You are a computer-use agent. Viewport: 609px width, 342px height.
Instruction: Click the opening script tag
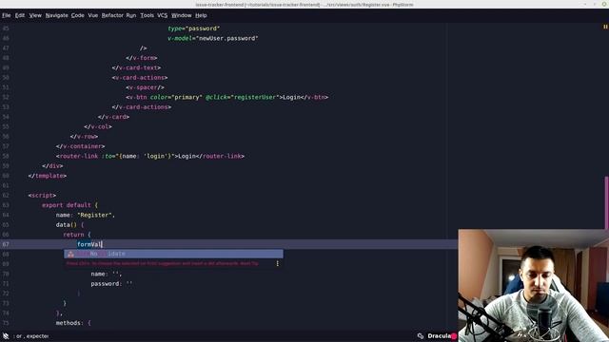42,196
